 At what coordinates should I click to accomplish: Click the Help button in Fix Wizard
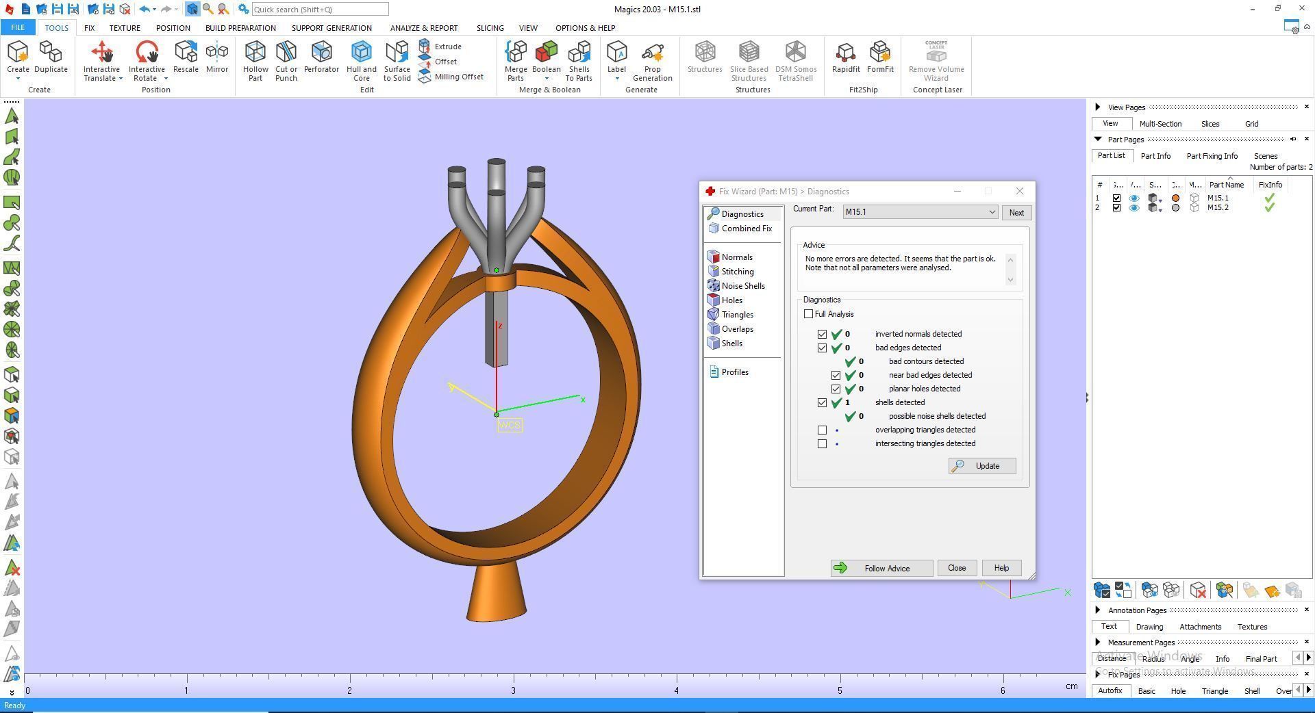(x=1001, y=568)
